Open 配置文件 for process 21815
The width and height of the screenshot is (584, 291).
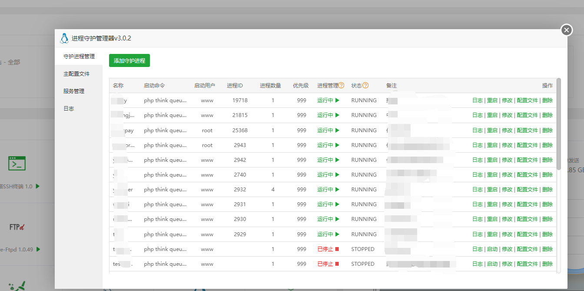[528, 115]
